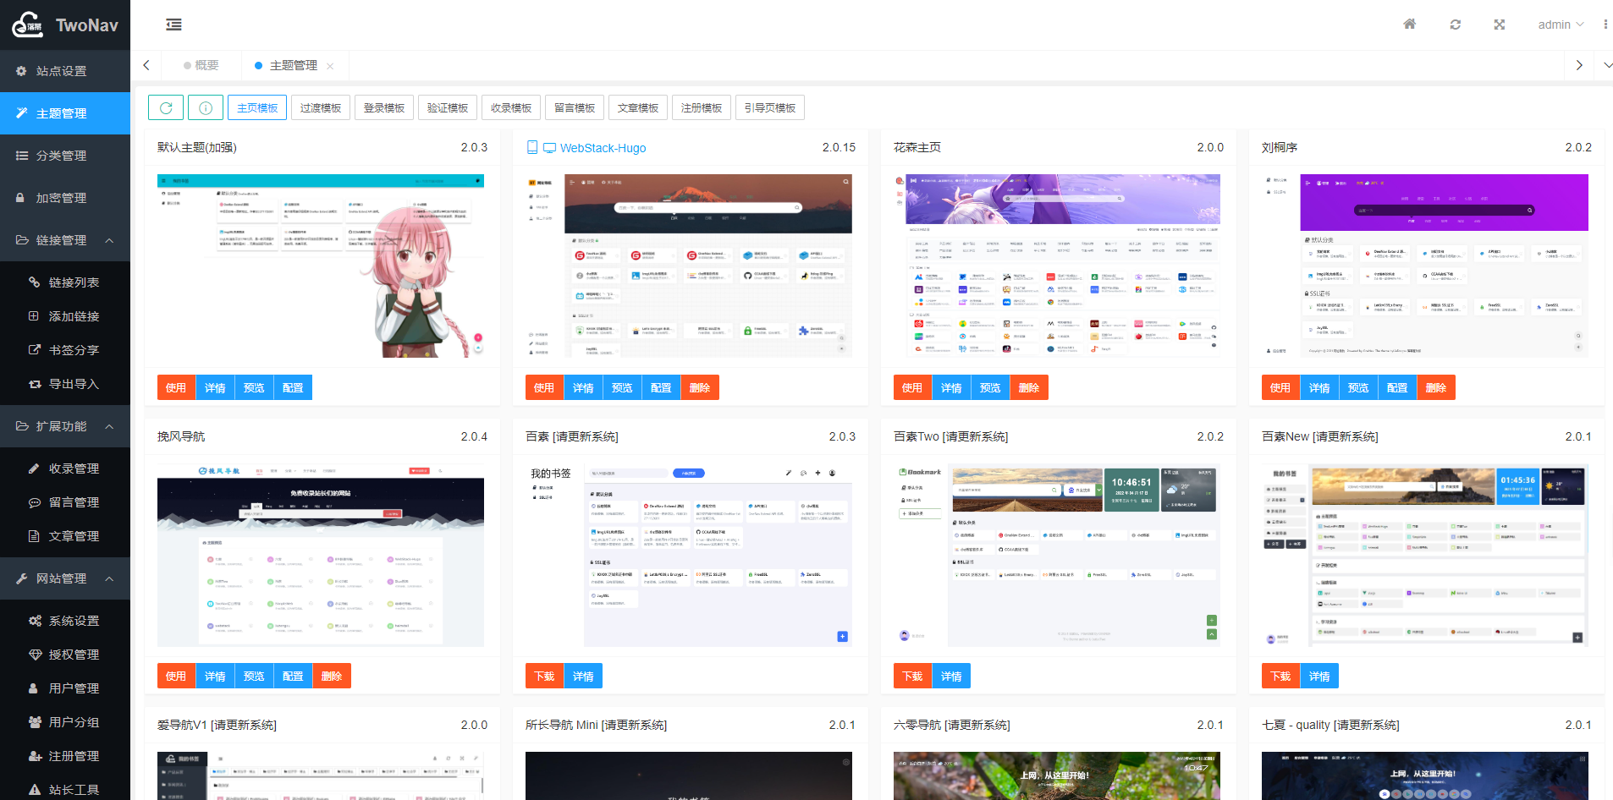
Task: Click the green refresh themes button
Action: coord(166,107)
